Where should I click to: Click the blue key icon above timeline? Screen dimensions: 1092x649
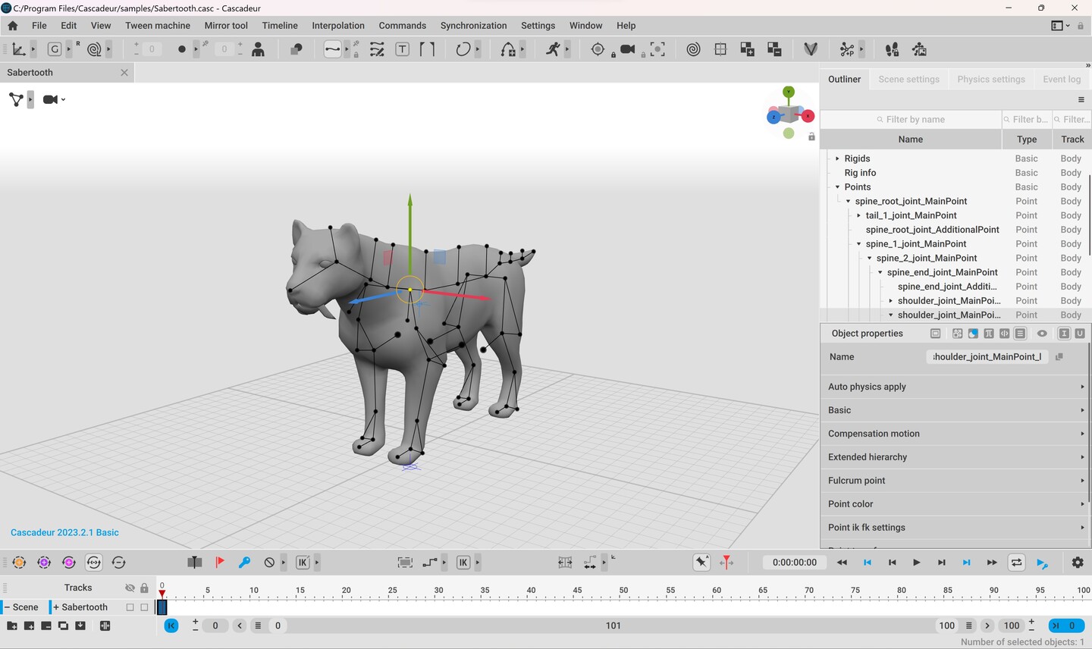pyautogui.click(x=244, y=563)
